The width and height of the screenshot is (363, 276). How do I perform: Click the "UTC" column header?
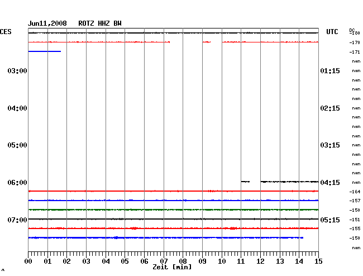tap(332, 32)
